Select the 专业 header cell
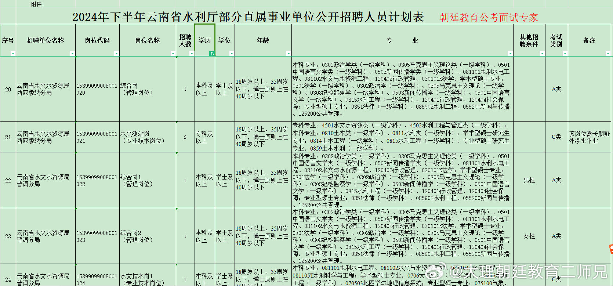Image resolution: width=613 pixels, height=286 pixels. [x=402, y=40]
